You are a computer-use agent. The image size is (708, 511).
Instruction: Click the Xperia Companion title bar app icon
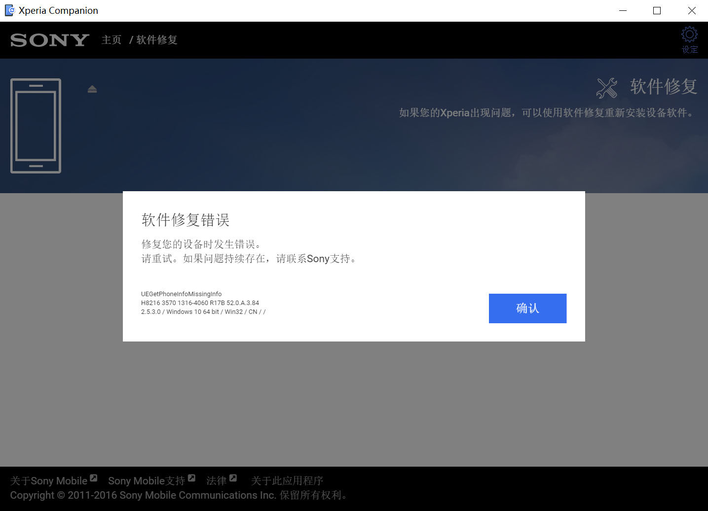[x=9, y=10]
